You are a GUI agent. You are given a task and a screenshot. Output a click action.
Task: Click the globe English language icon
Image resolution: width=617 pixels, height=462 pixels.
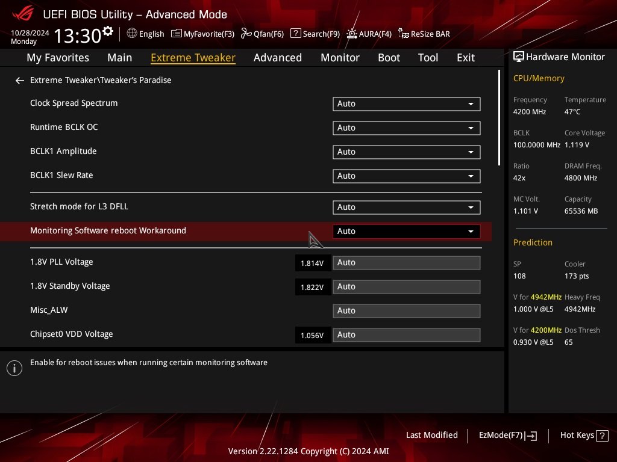132,34
